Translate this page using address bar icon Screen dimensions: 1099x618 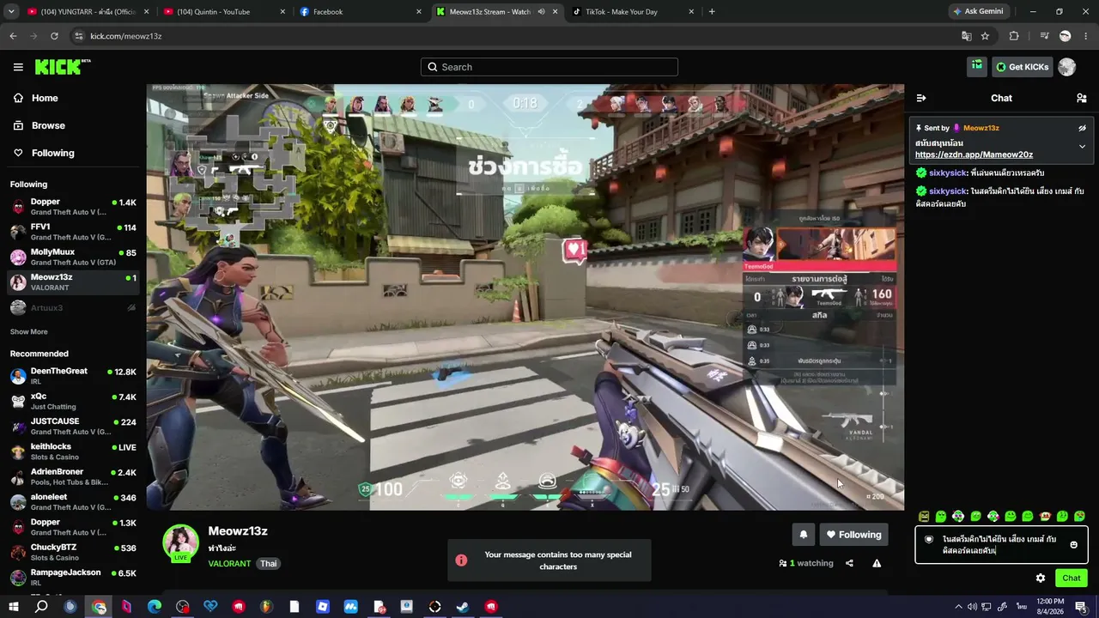966,36
